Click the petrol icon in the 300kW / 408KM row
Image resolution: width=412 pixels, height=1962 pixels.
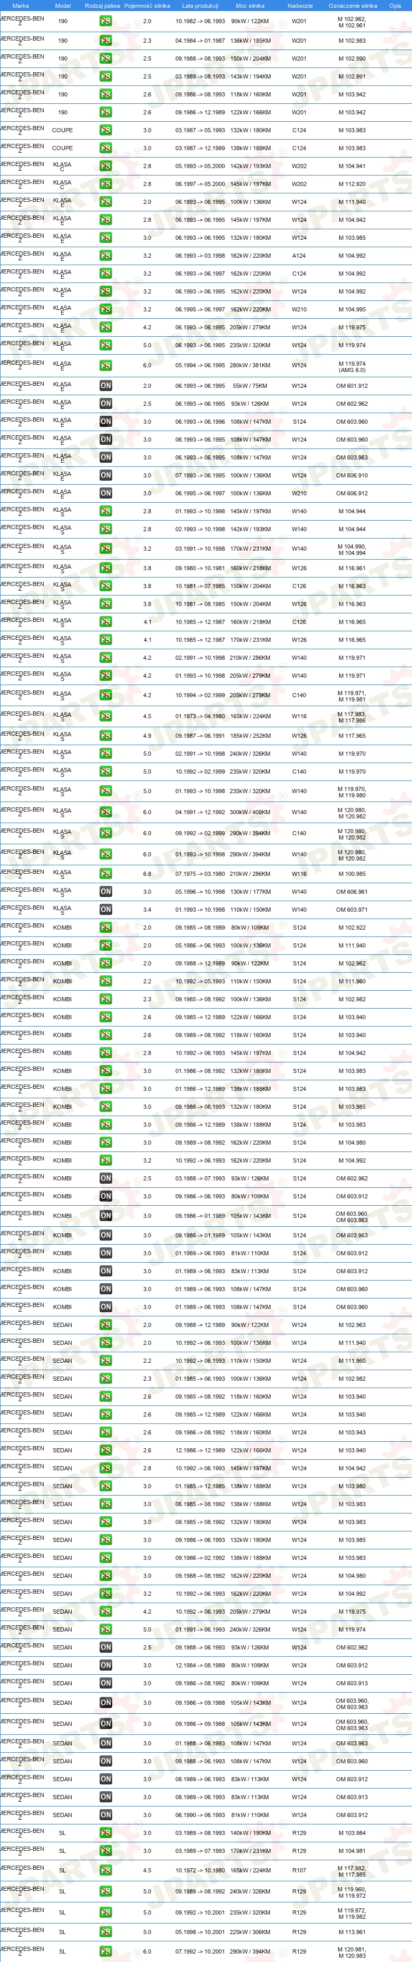tap(105, 813)
